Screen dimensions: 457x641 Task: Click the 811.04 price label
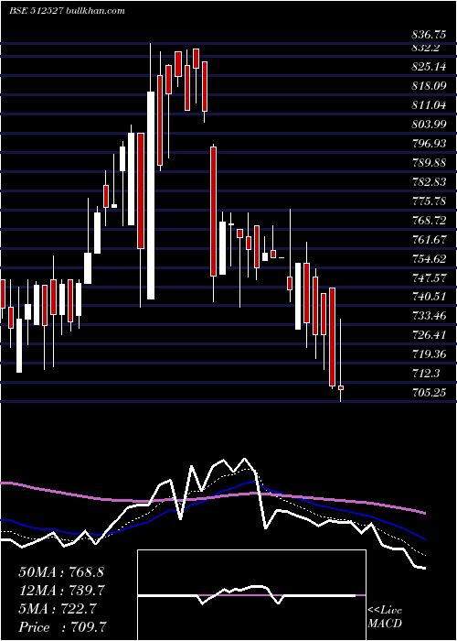429,105
